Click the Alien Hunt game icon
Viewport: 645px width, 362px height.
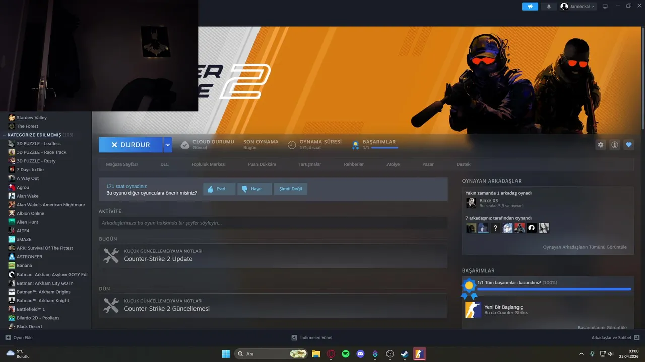[x=12, y=222]
